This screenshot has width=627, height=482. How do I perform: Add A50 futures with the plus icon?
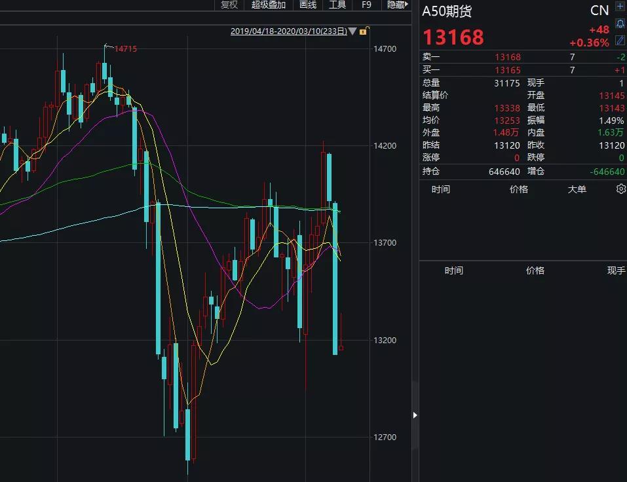620,7
